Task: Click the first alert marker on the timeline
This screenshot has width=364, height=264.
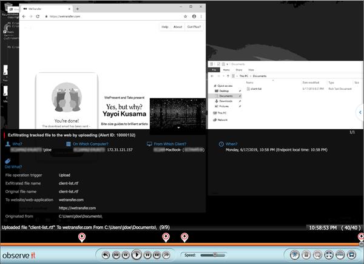Action: tap(82, 237)
